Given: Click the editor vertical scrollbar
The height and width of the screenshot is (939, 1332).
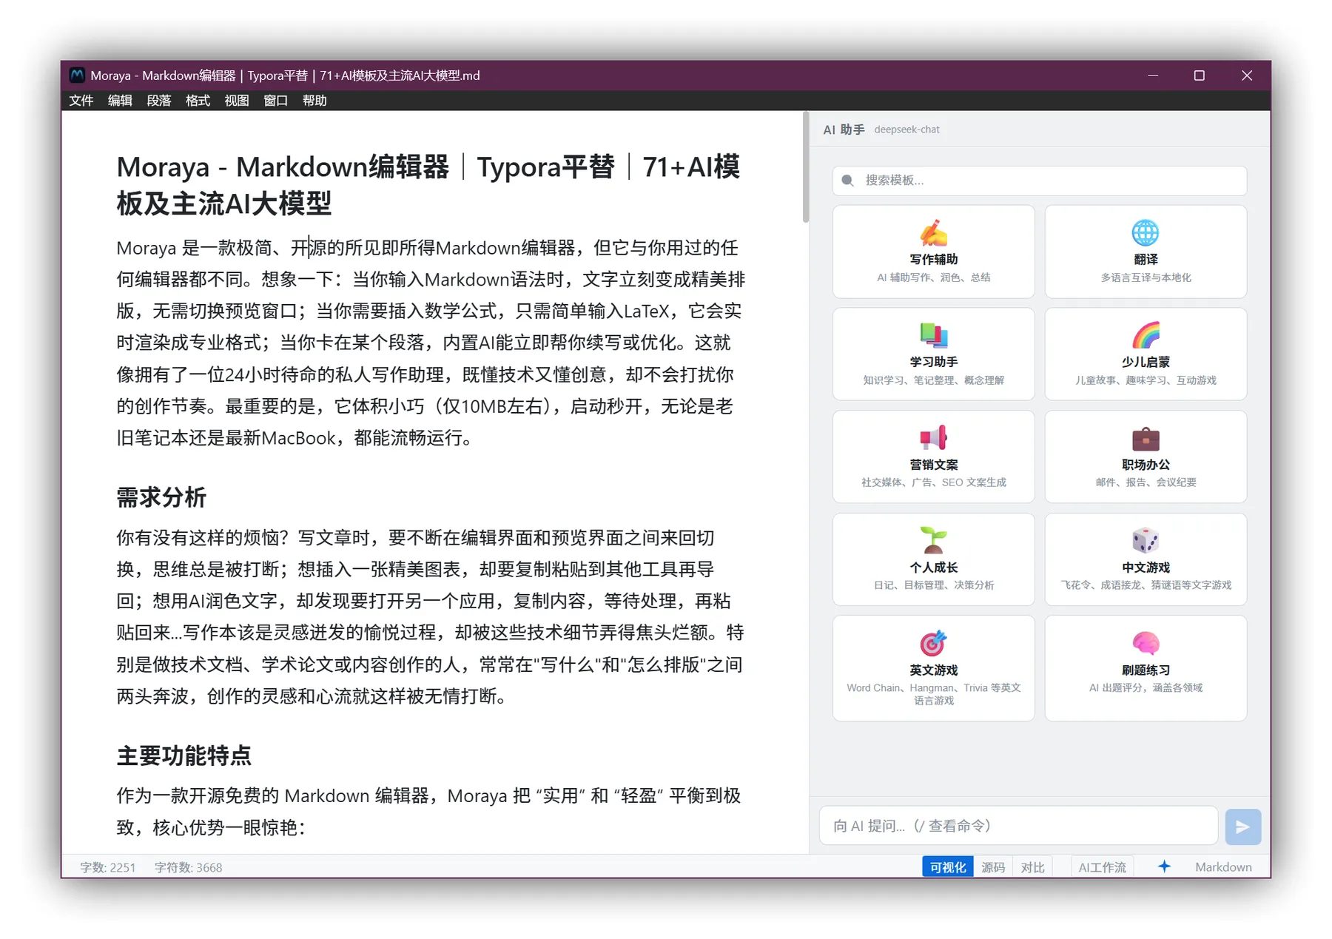Looking at the screenshot, I should 806,168.
